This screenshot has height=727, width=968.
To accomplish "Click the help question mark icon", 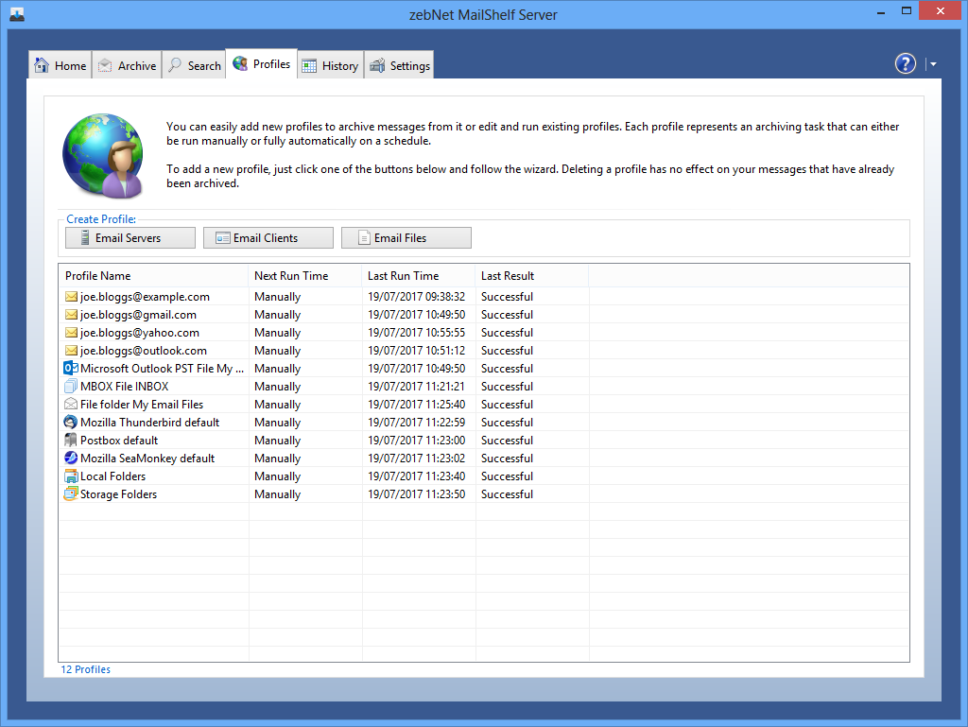I will click(x=905, y=63).
